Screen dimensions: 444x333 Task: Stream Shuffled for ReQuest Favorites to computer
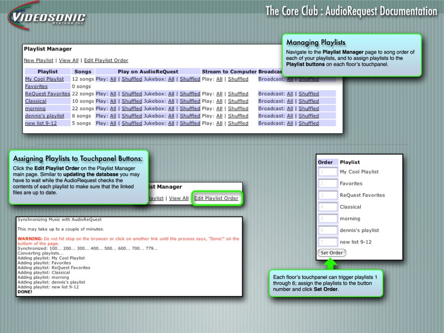pyautogui.click(x=238, y=94)
